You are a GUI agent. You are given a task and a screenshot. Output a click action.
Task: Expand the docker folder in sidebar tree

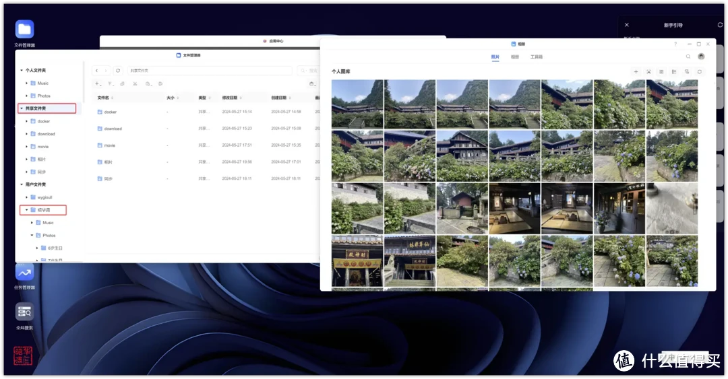click(27, 121)
